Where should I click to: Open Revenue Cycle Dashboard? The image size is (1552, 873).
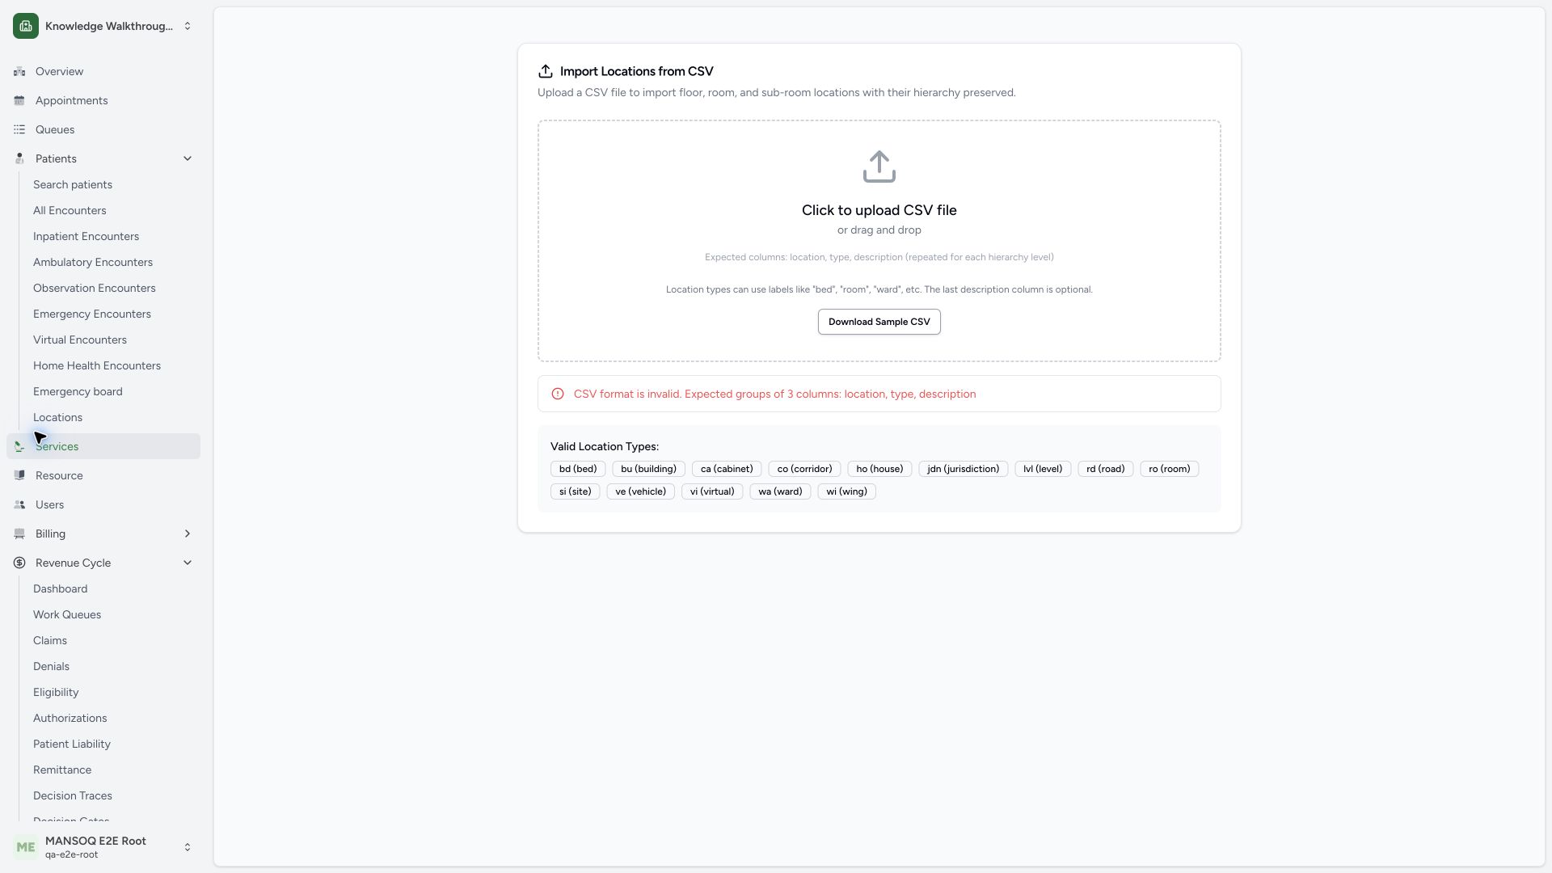pyautogui.click(x=61, y=588)
